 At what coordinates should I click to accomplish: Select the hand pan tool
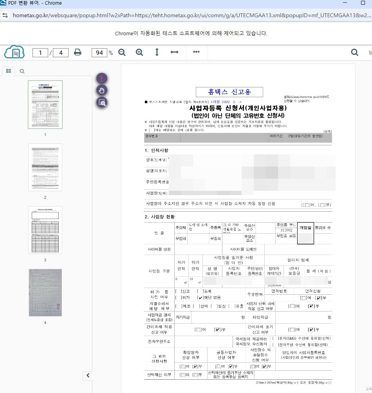[x=102, y=90]
